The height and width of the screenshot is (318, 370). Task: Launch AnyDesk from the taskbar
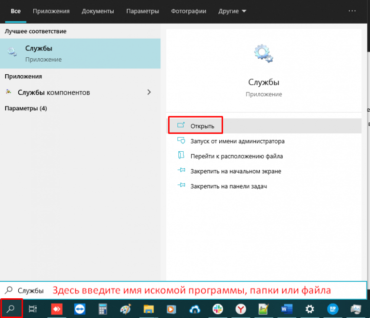click(56, 309)
